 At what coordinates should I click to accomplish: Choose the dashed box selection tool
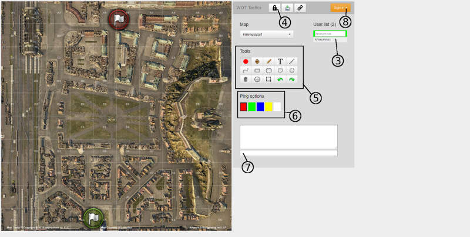point(268,79)
